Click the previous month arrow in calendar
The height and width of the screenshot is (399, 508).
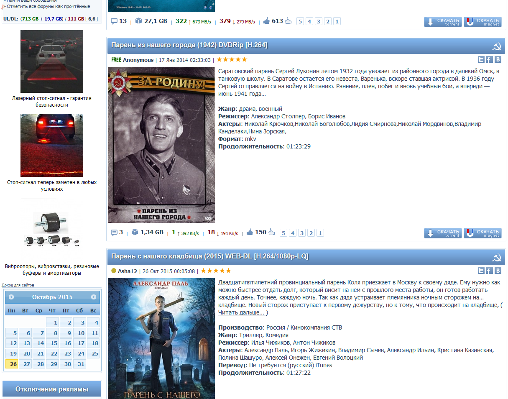tap(11, 297)
